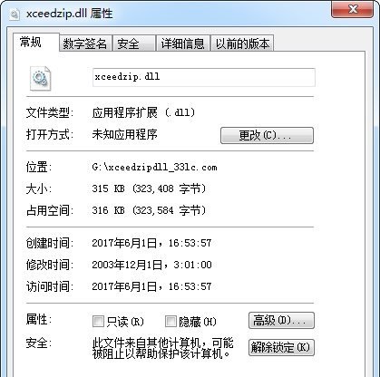Screen dimensions: 380x377
Task: Click the 更改(C)... button
Action: [267, 135]
